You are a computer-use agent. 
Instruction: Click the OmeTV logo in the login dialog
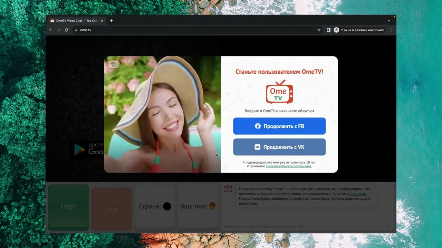coord(279,92)
